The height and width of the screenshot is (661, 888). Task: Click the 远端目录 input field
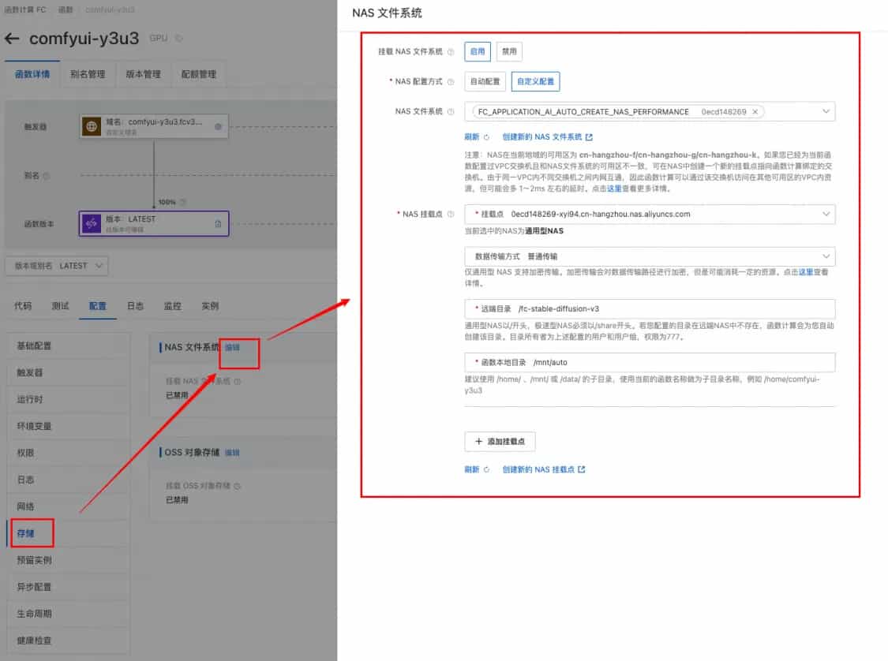671,308
